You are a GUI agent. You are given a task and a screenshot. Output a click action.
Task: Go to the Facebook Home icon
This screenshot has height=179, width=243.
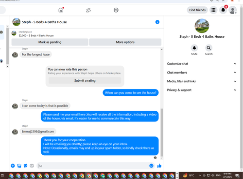pyautogui.click(x=61, y=10)
